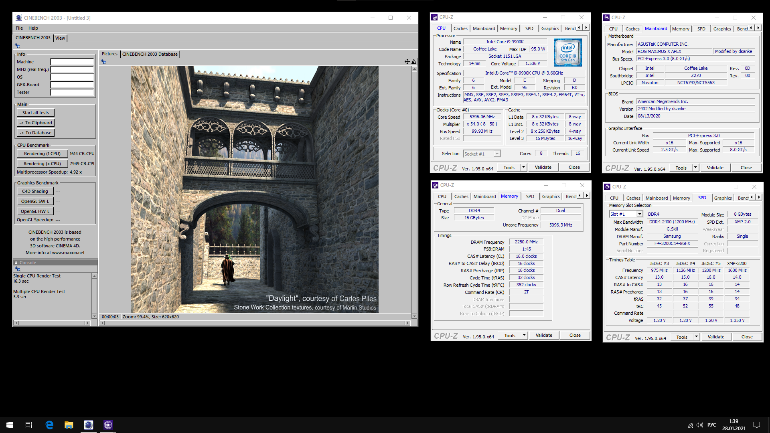The image size is (770, 433).
Task: Click the triangle icon beside the move crosshair
Action: [x=414, y=61]
